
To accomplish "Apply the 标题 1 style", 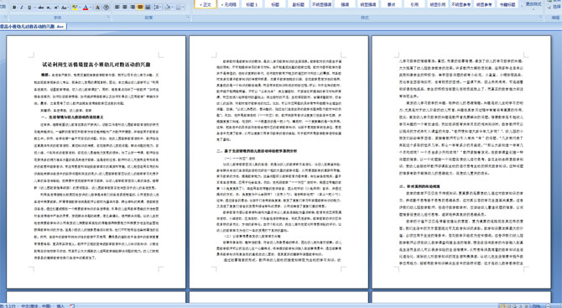I will [x=252, y=4].
